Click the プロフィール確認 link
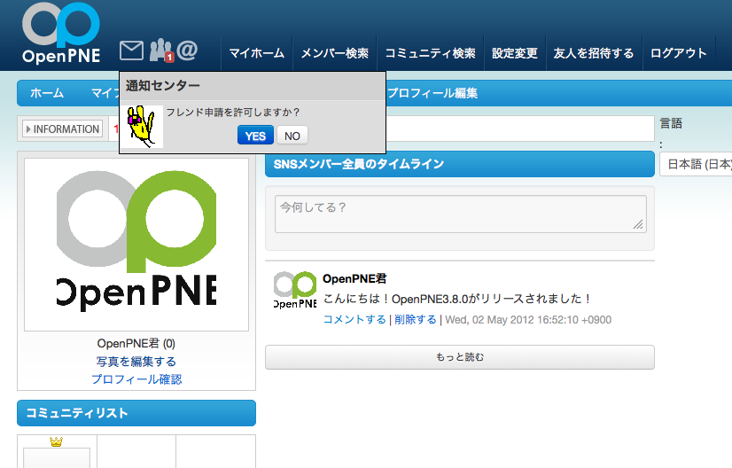Image resolution: width=732 pixels, height=468 pixels. coord(136,379)
